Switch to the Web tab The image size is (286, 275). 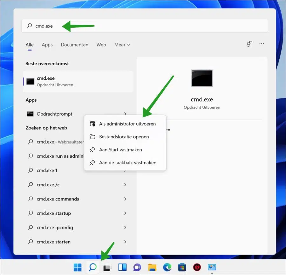[101, 45]
